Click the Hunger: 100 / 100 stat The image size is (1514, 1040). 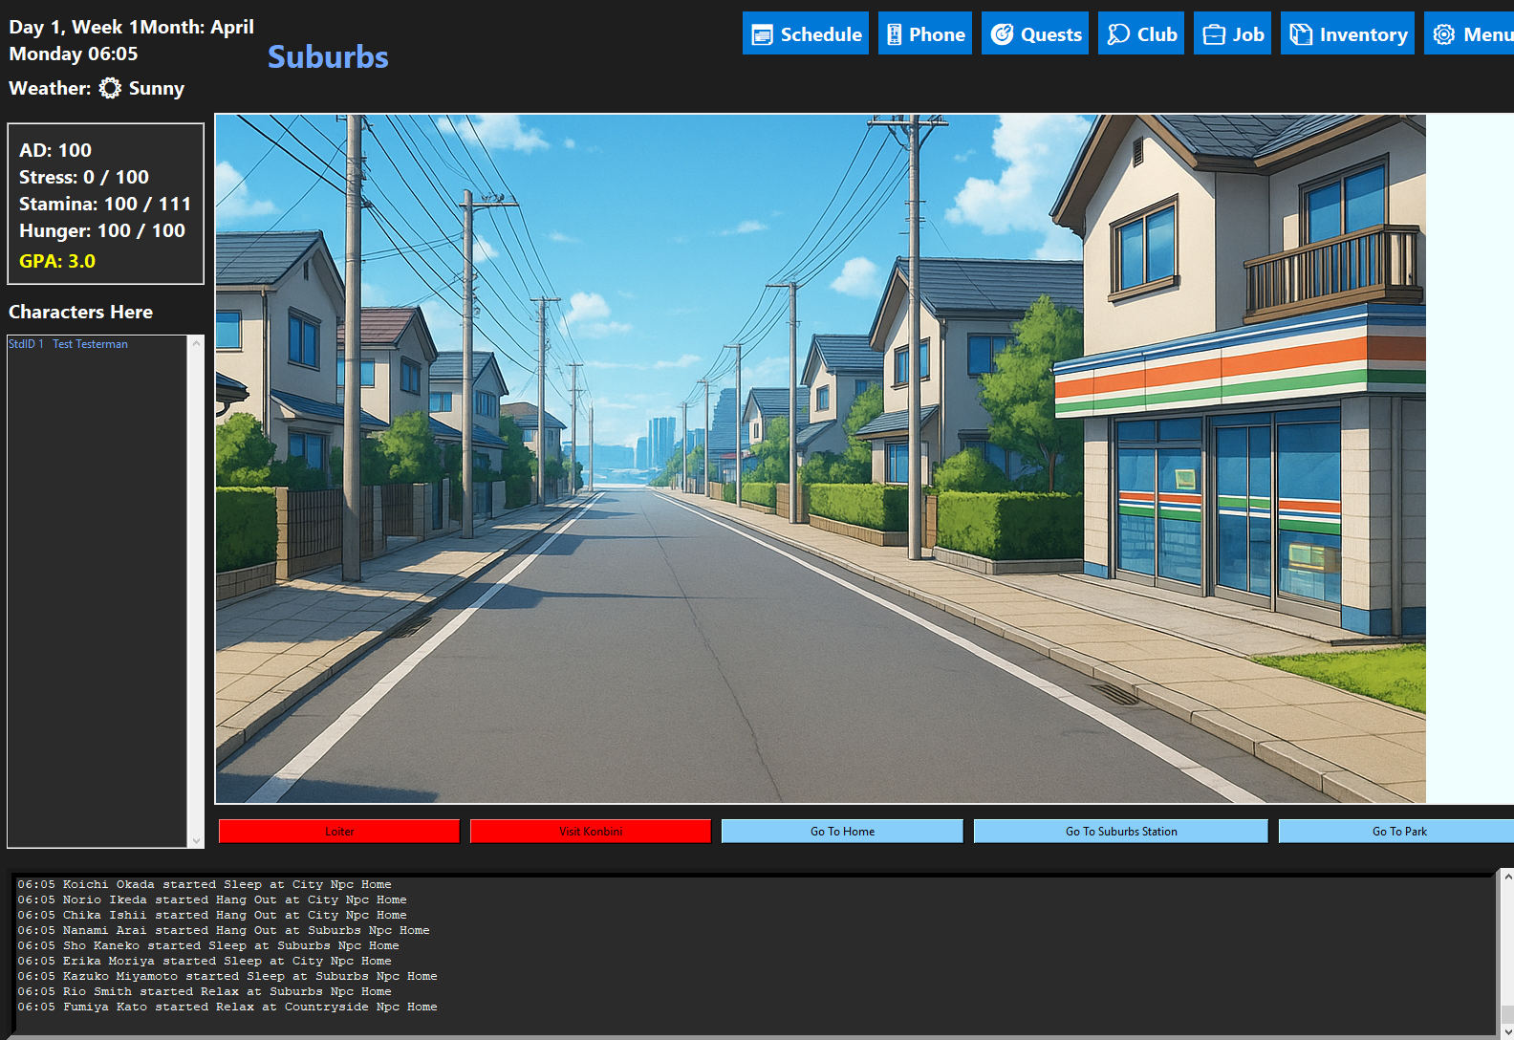point(102,230)
